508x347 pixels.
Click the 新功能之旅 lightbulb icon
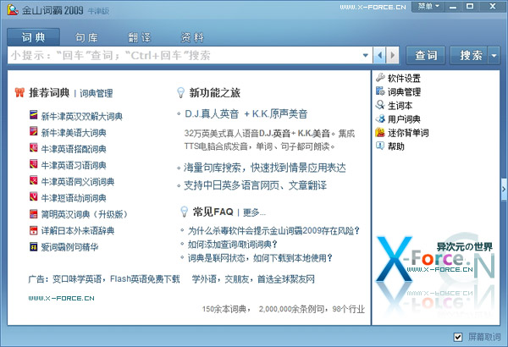coord(181,92)
